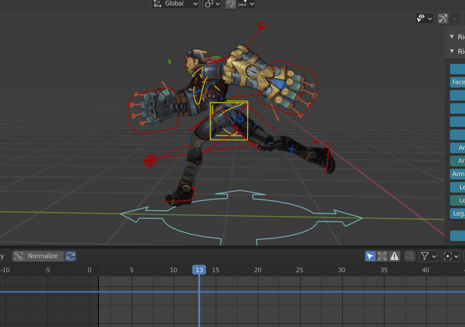465x327 pixels.
Task: Click frame number 20 on the timeline
Action: tap(258, 270)
